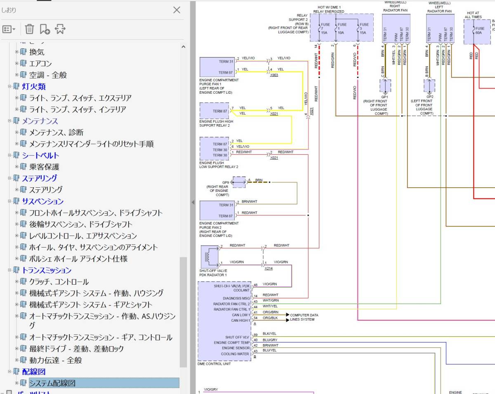Open ライト、ランプ、スイッチ、インテリア bookmark
This screenshot has height=394, width=495.
[x=78, y=109]
